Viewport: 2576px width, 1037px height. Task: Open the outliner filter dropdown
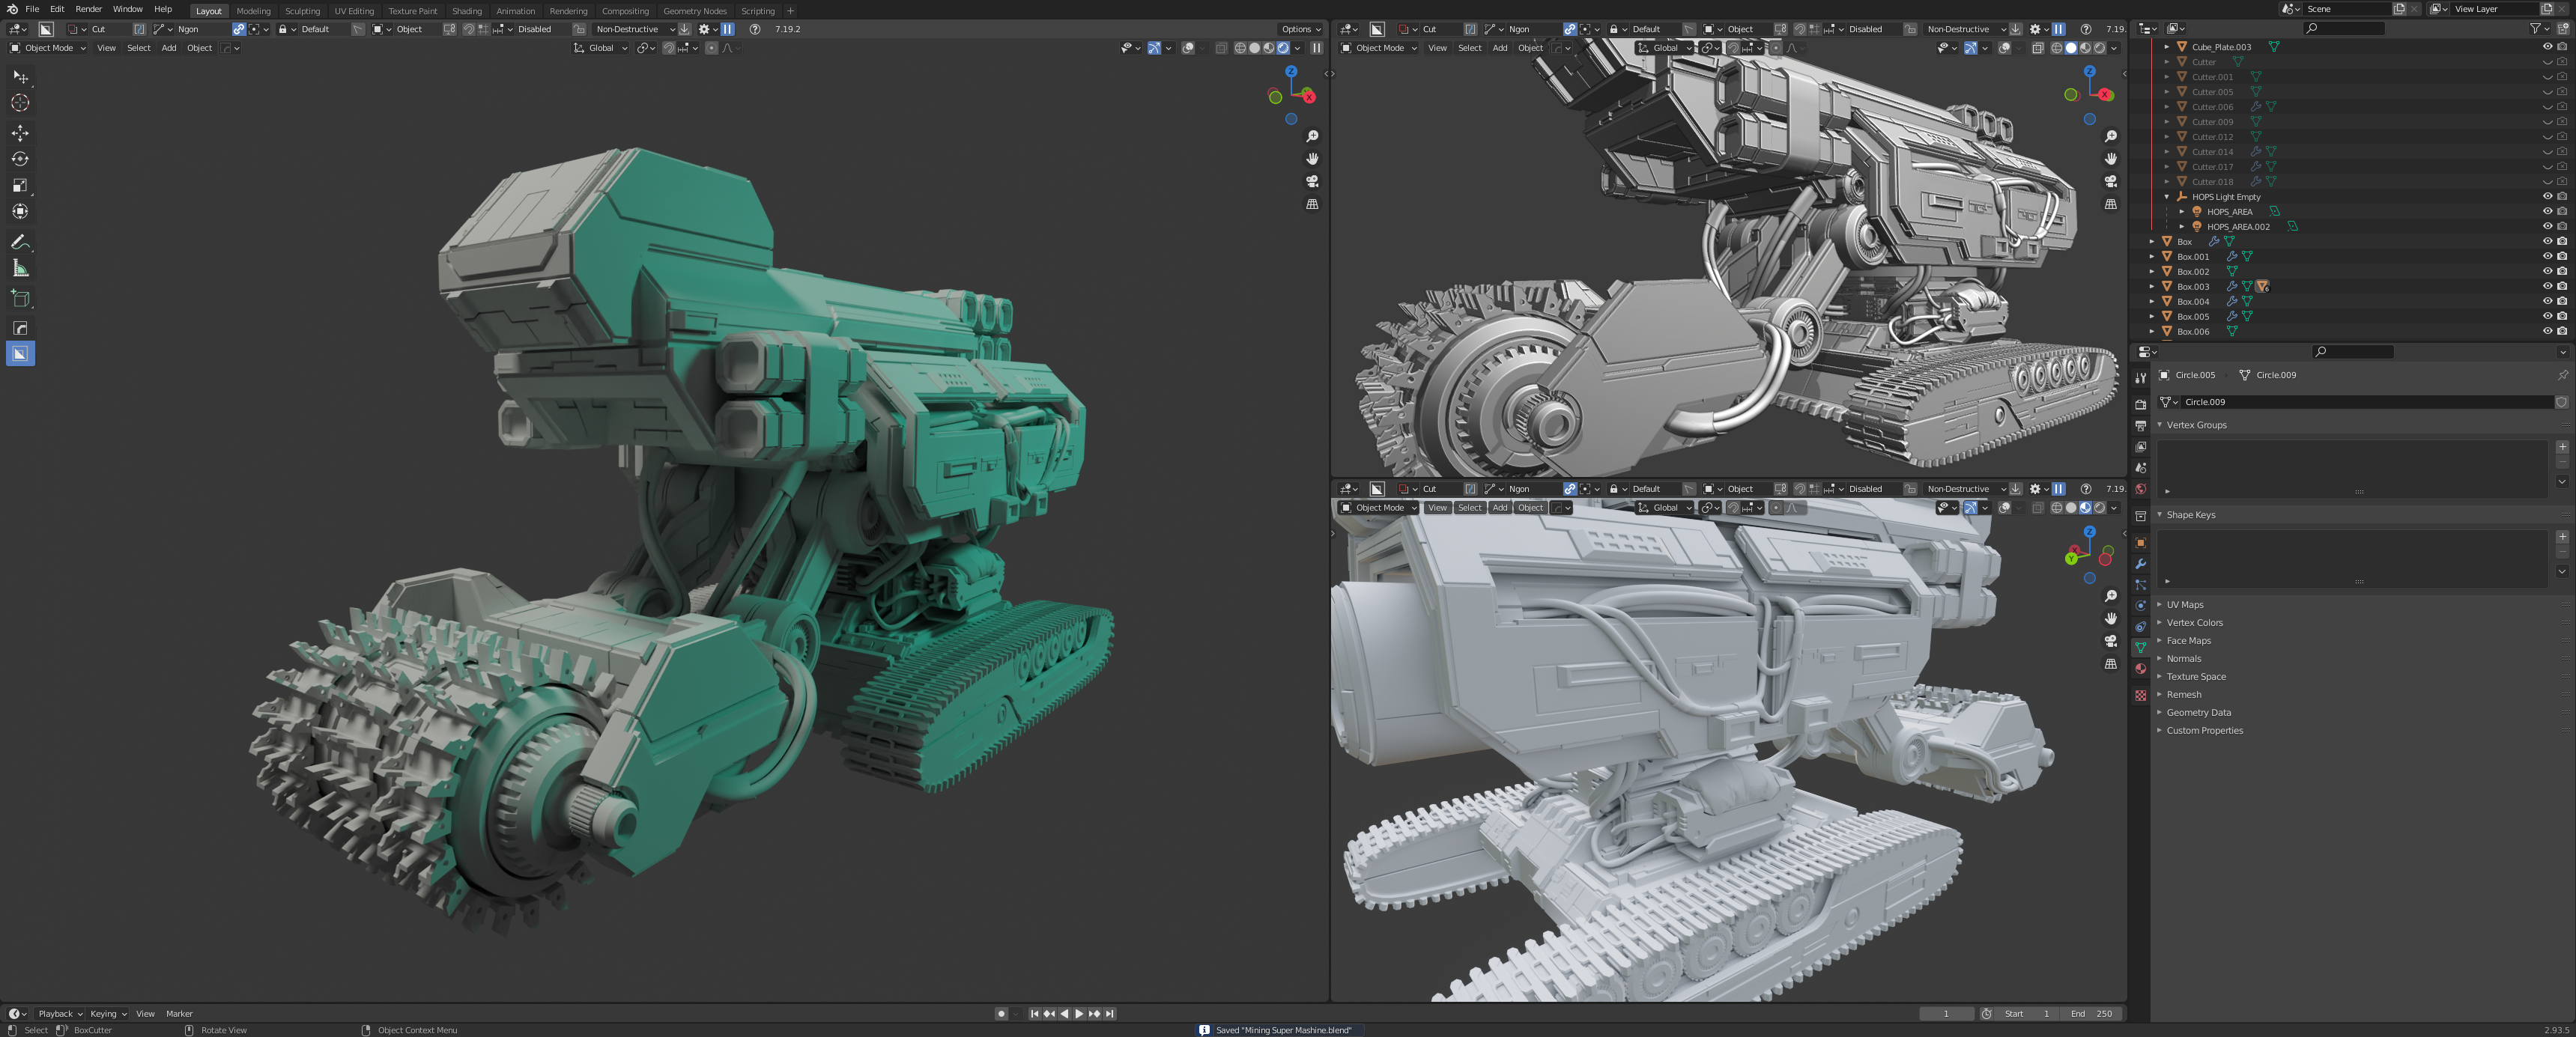[2540, 28]
